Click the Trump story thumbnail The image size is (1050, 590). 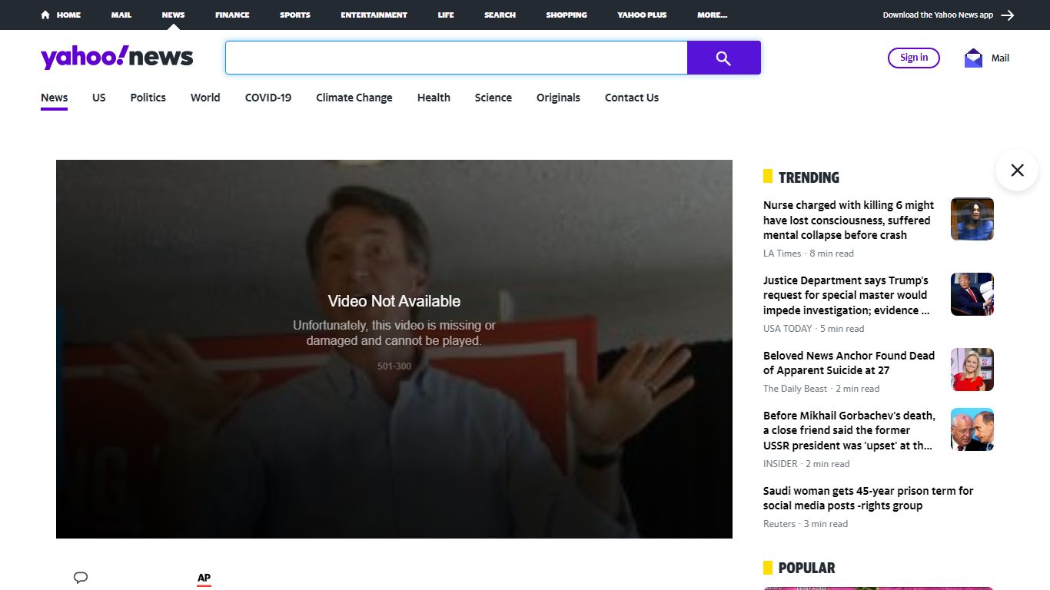tap(972, 294)
